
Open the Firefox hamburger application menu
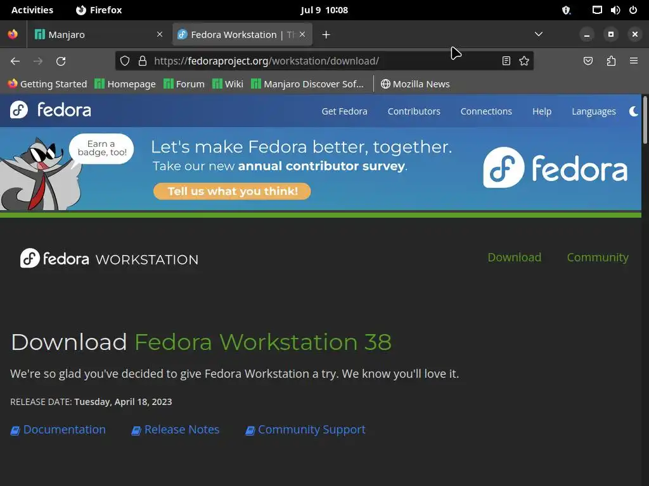pos(634,61)
